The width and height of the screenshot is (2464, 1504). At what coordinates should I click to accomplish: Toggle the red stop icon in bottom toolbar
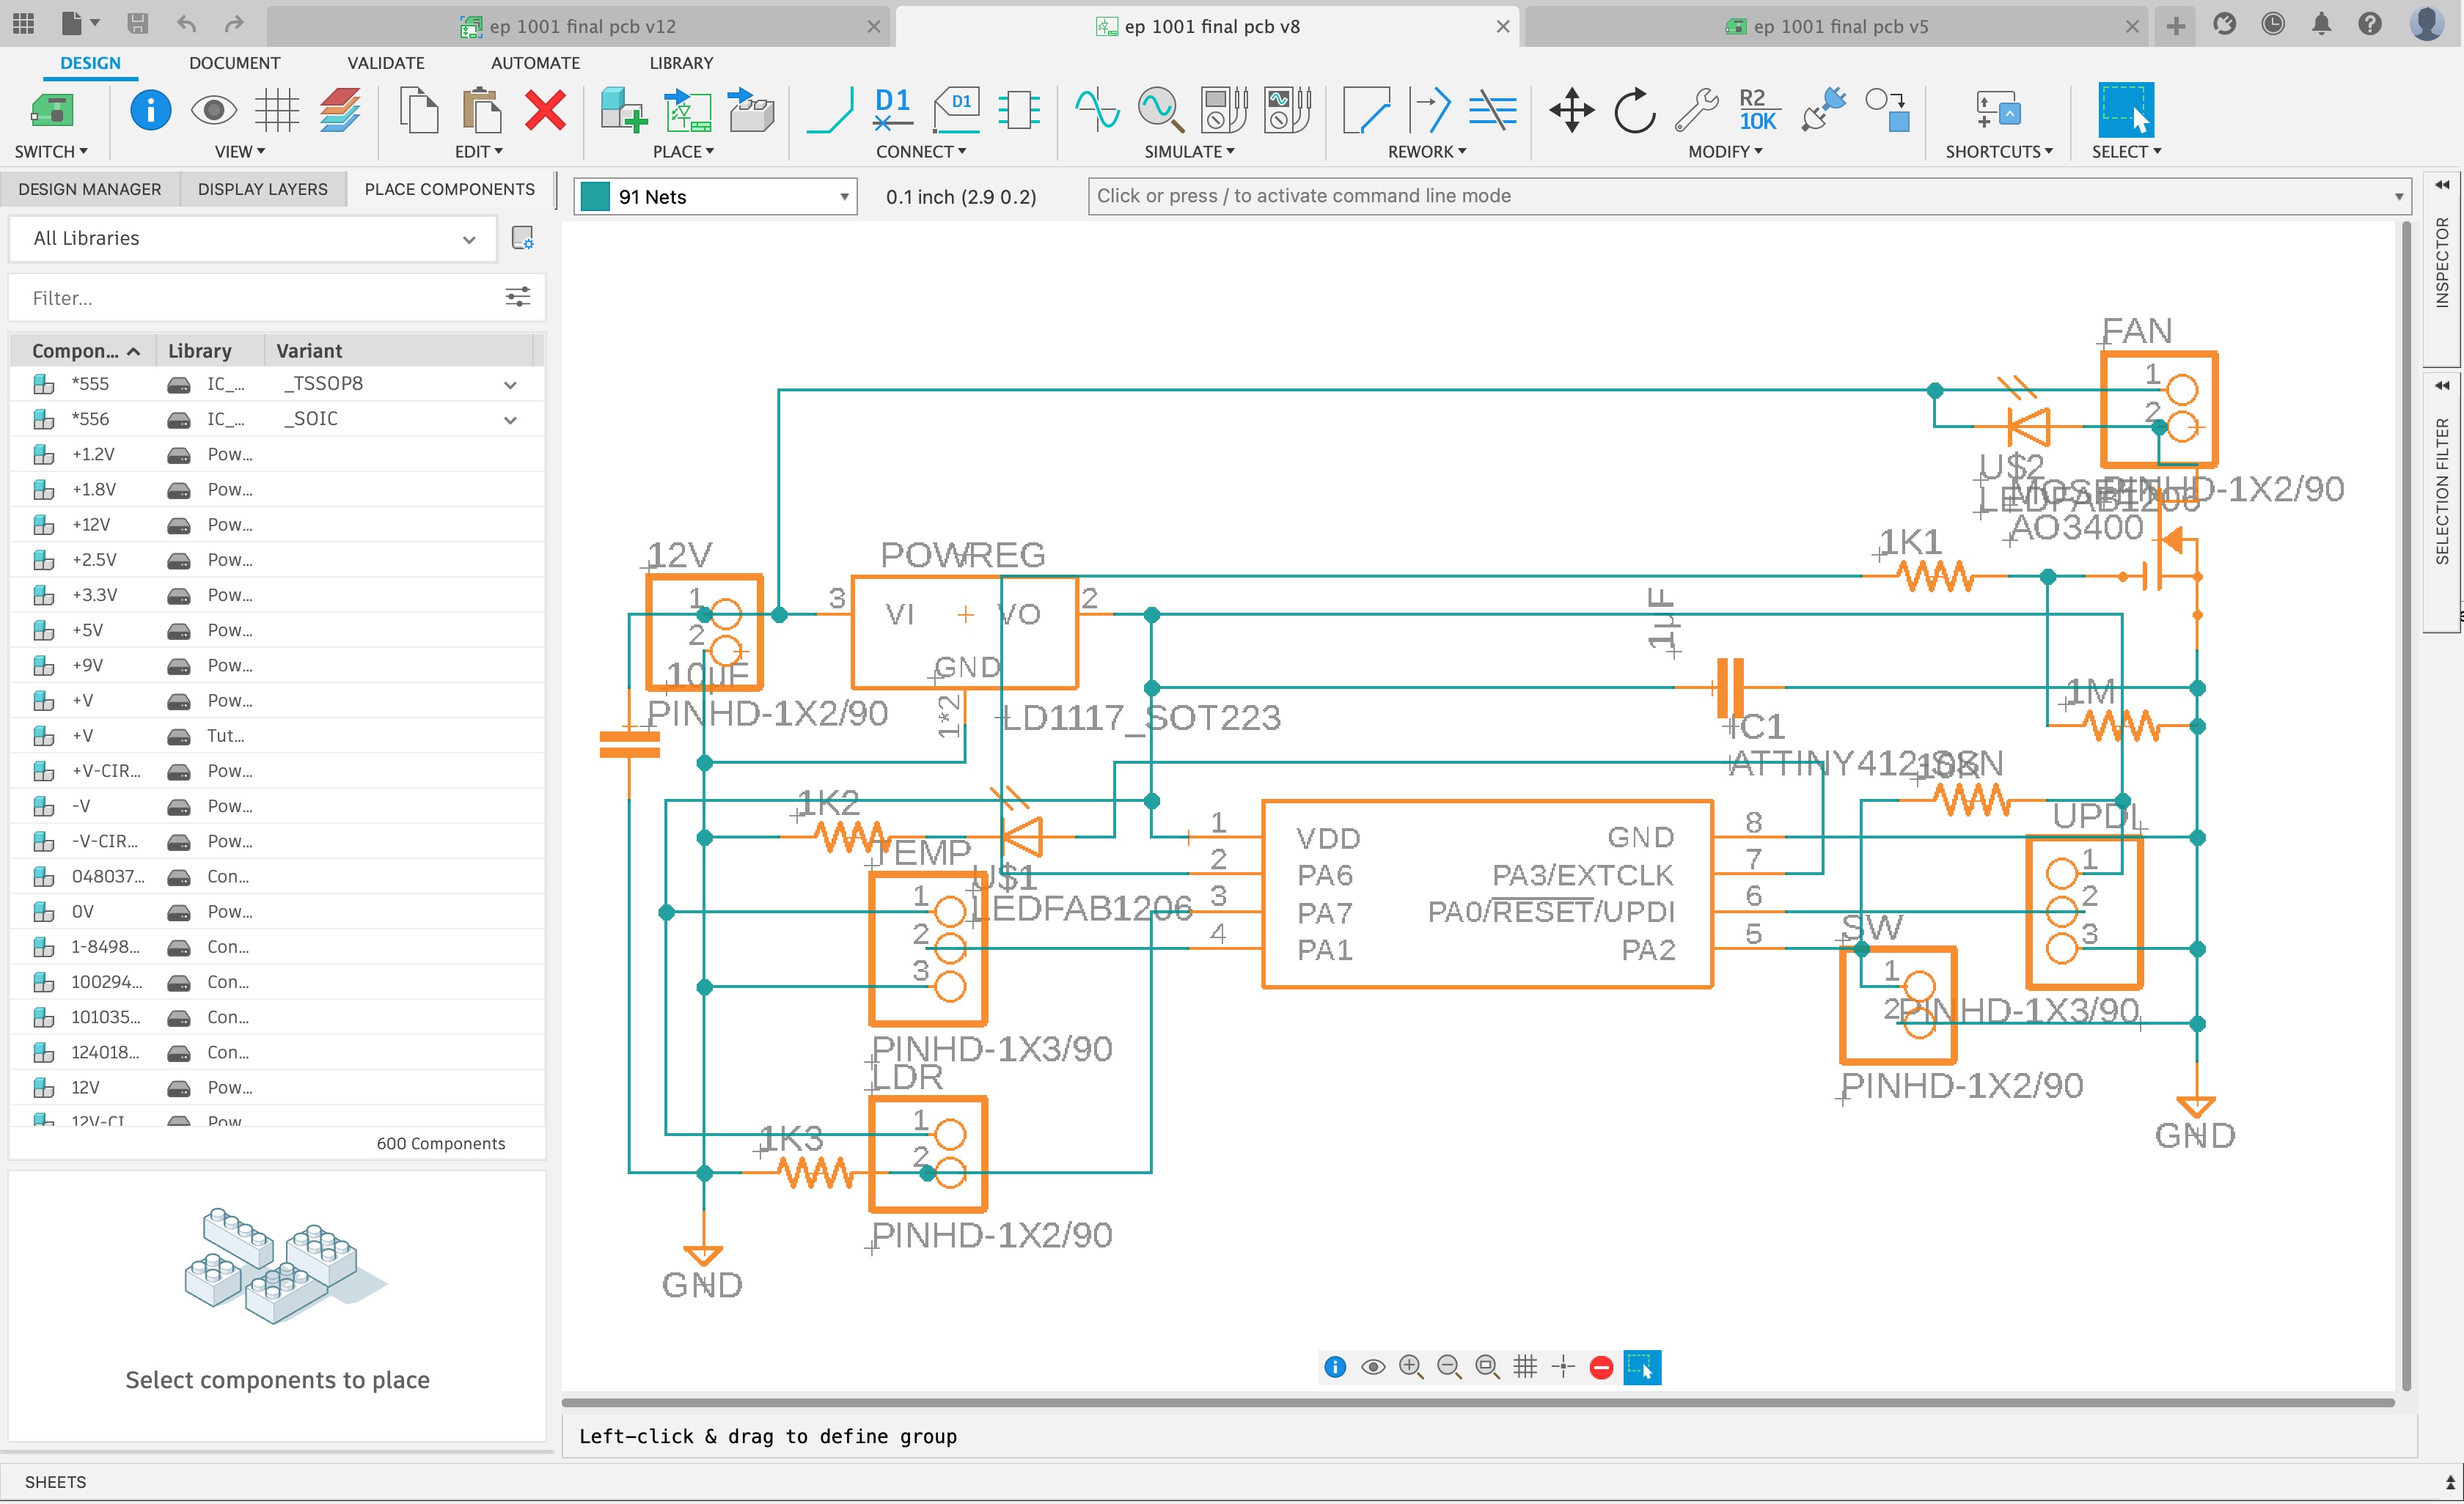pyautogui.click(x=1601, y=1367)
